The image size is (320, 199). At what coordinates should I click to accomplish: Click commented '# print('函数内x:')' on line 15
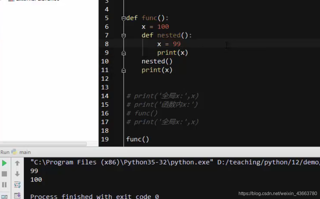point(162,105)
